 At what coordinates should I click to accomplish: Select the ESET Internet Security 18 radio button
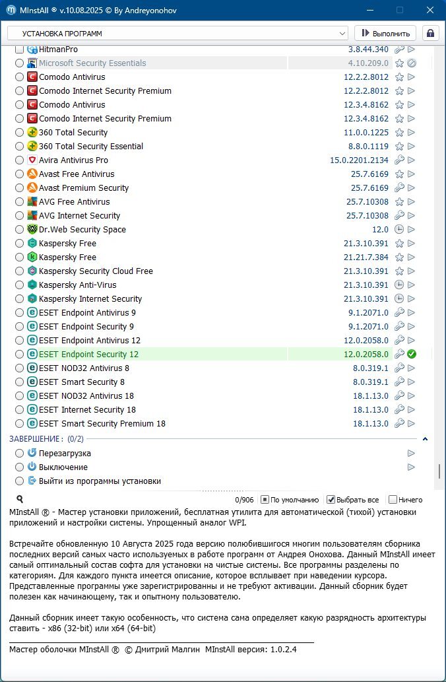tap(19, 410)
